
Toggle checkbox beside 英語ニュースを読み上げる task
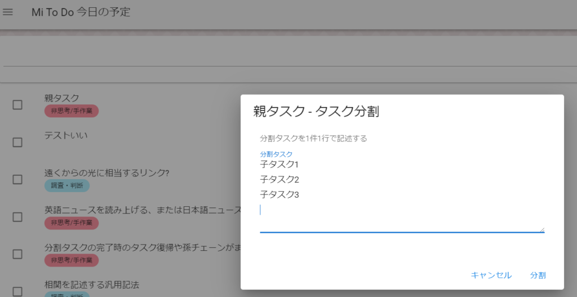(x=17, y=217)
